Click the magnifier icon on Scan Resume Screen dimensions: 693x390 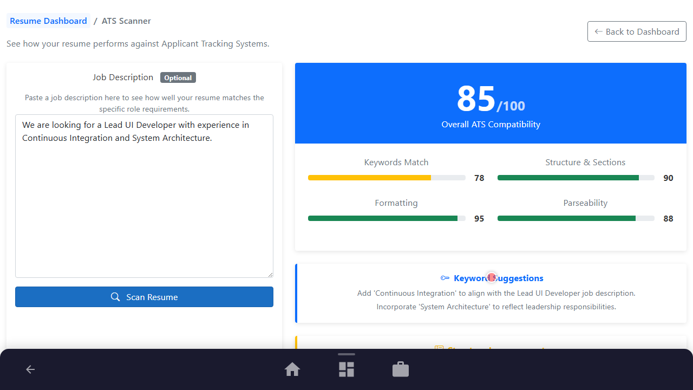point(115,297)
